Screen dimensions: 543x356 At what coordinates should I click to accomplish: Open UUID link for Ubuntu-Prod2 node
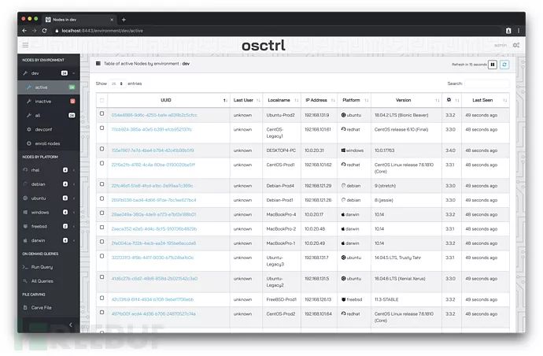154,115
